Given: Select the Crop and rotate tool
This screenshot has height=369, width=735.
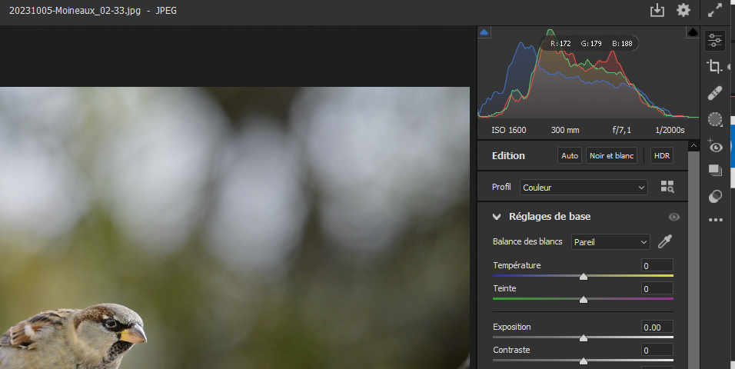Looking at the screenshot, I should (x=714, y=67).
